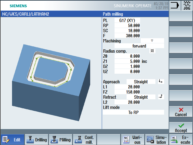This screenshot has width=193, height=145.
Task: Click the L2 value 20.000 field
Action: tap(127, 102)
